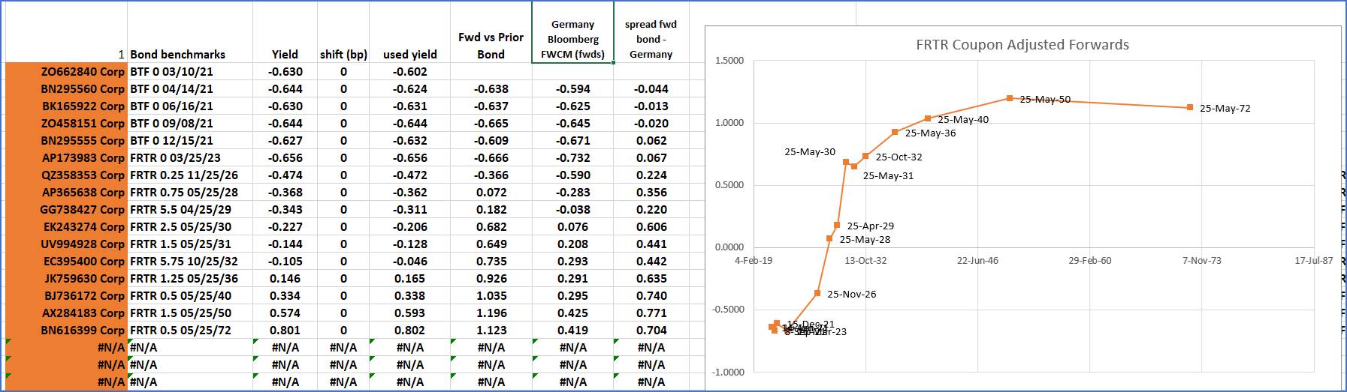Click the 25-May-40 data label in chart

(963, 120)
